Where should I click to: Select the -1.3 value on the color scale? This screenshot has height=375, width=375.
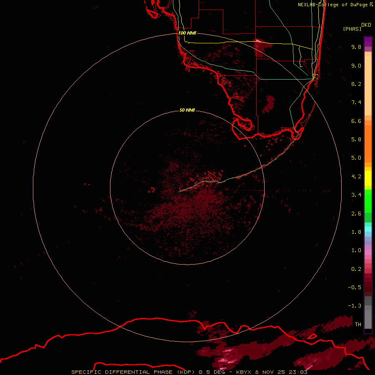[355, 306]
